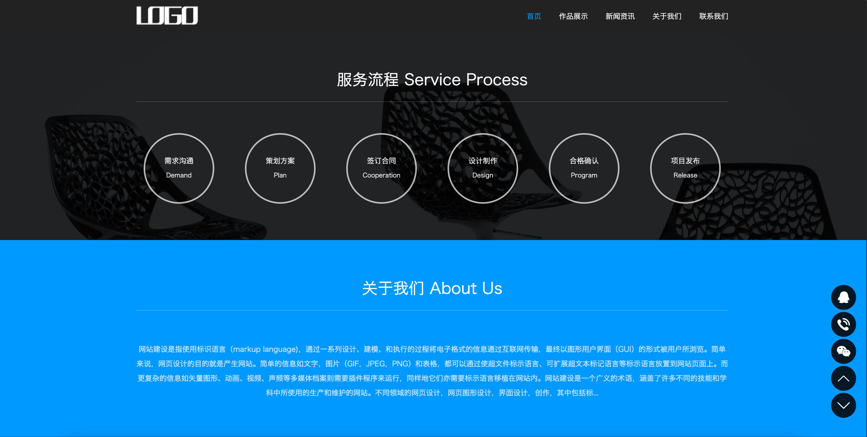Screen dimensions: 867x437
Task: Click the scroll-to-top up arrow button
Action: click(x=843, y=379)
